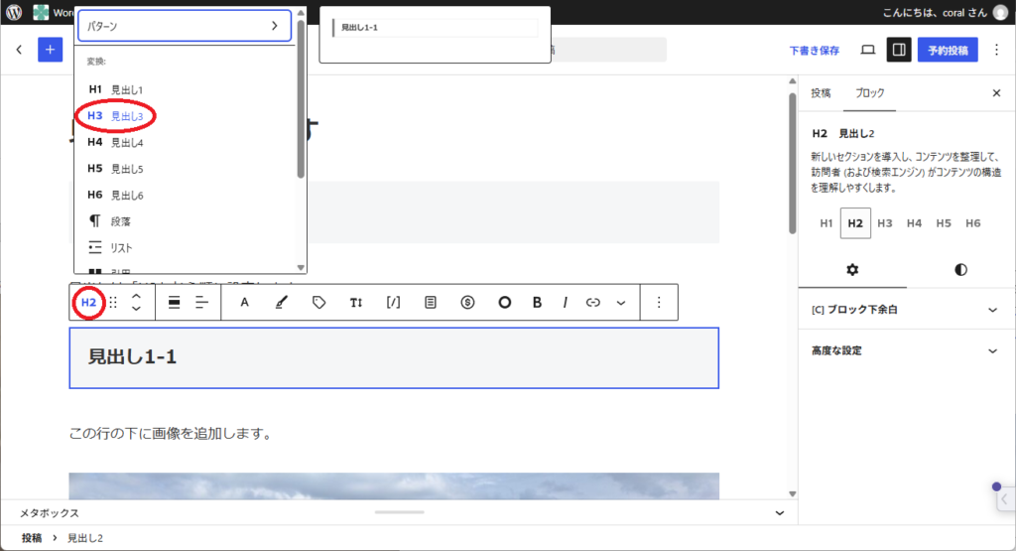
Task: Switch to the 投稿 sidebar tab
Action: pyautogui.click(x=821, y=93)
